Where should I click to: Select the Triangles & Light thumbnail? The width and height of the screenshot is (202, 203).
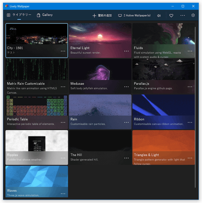point(164,141)
